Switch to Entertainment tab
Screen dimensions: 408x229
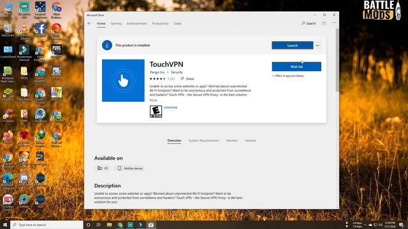tap(136, 24)
